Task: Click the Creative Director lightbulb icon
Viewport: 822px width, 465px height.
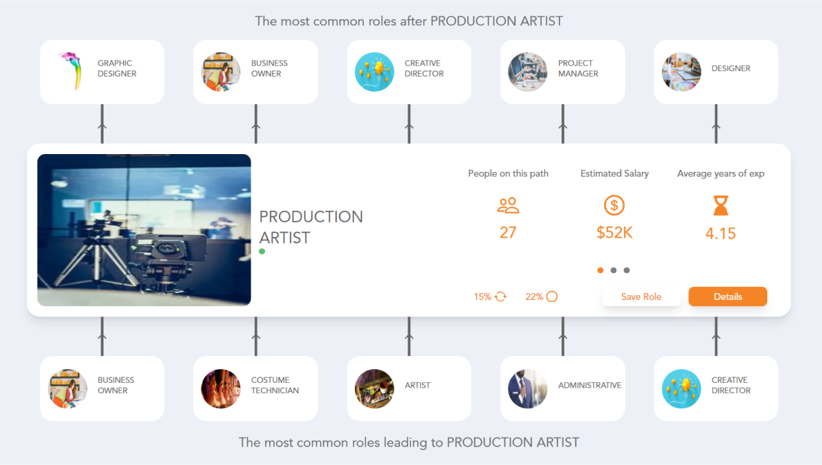Action: tap(374, 71)
